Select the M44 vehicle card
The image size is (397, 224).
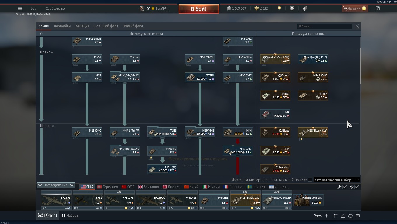click(x=238, y=132)
